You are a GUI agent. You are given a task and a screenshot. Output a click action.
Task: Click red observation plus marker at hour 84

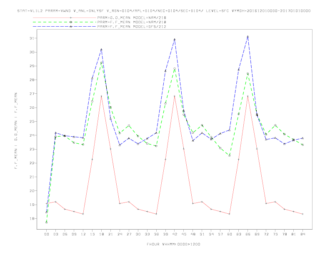[x=302, y=214]
